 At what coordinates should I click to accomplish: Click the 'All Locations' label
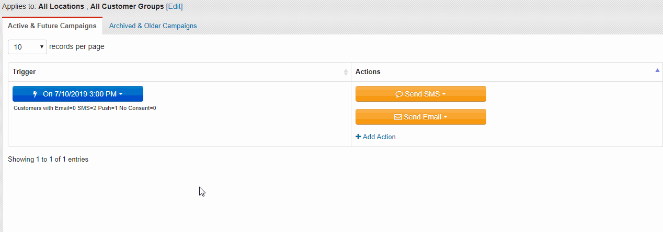pyautogui.click(x=61, y=7)
